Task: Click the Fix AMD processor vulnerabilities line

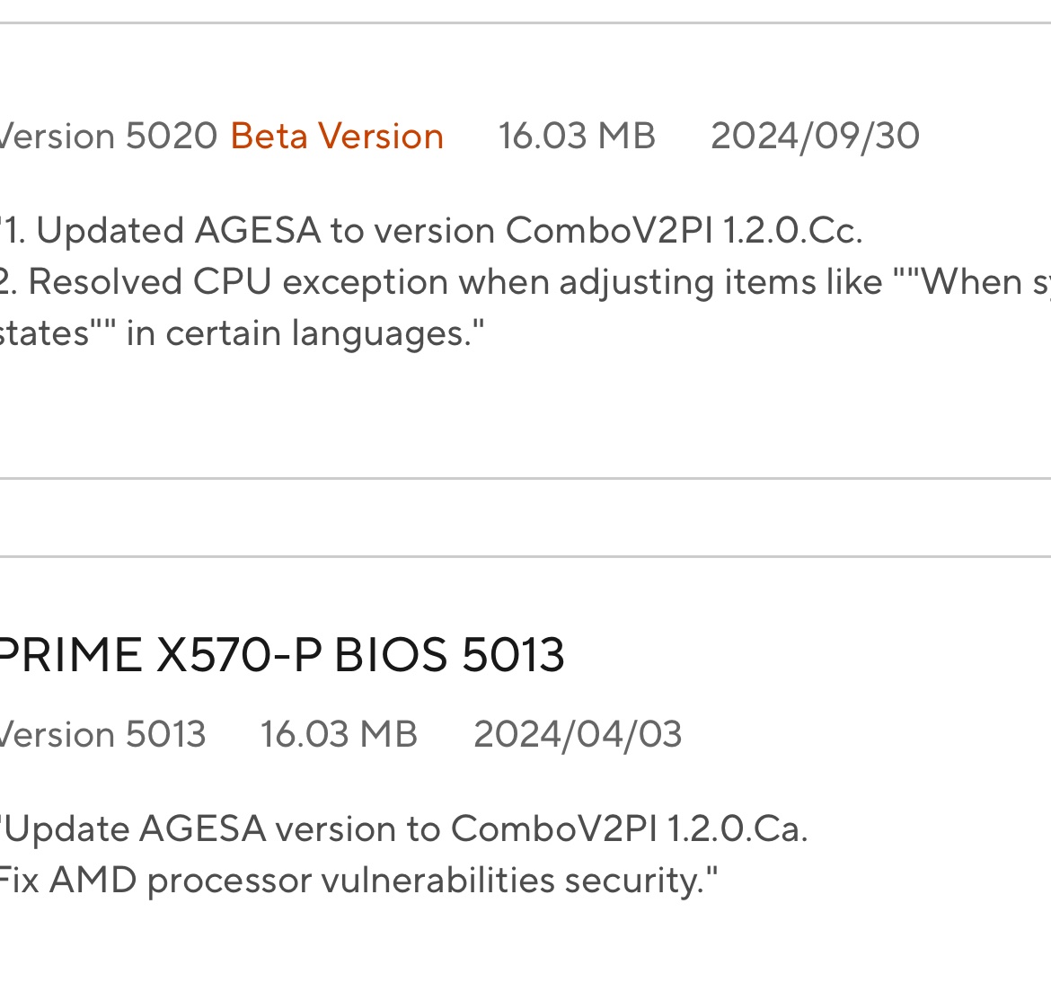Action: point(358,880)
